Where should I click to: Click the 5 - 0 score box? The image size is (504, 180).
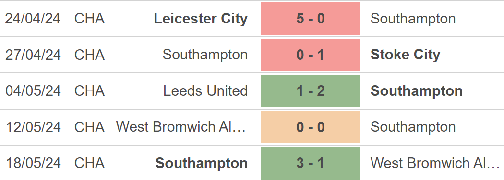310,19
